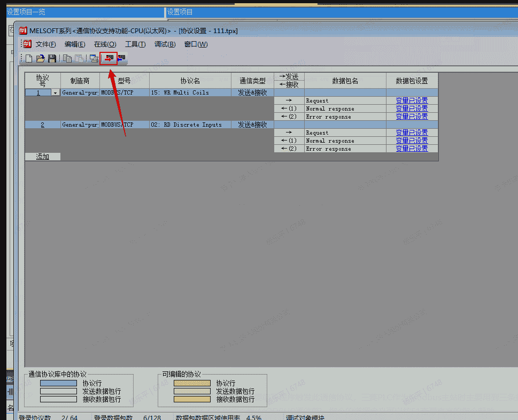Expand the protocol number 1 dropdown arrow
The height and width of the screenshot is (420, 518).
55,93
